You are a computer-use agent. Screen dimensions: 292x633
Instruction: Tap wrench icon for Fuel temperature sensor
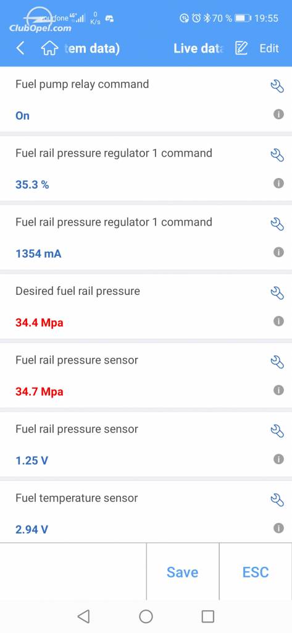click(277, 499)
